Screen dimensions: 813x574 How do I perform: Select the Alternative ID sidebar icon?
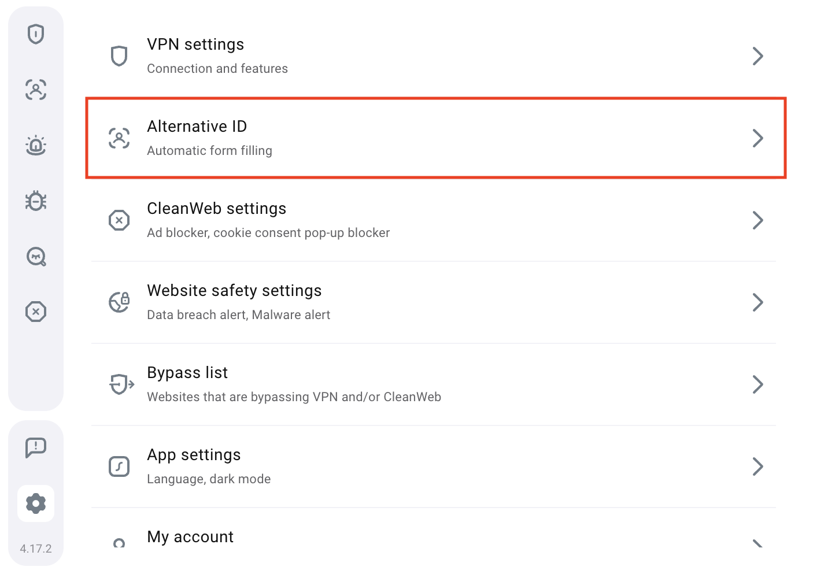pyautogui.click(x=36, y=90)
